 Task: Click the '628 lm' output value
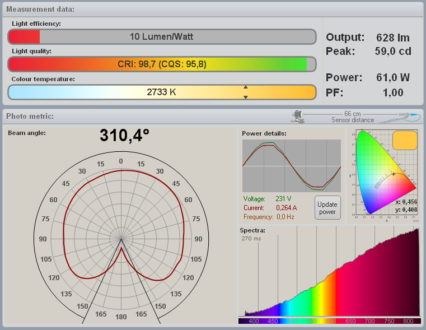(393, 38)
